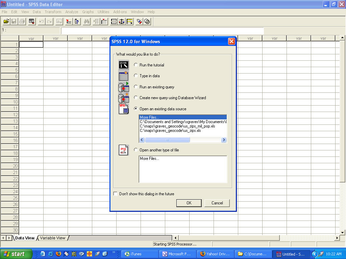The height and width of the screenshot is (259, 346).
Task: Select the Type in data option
Action: 147,76
